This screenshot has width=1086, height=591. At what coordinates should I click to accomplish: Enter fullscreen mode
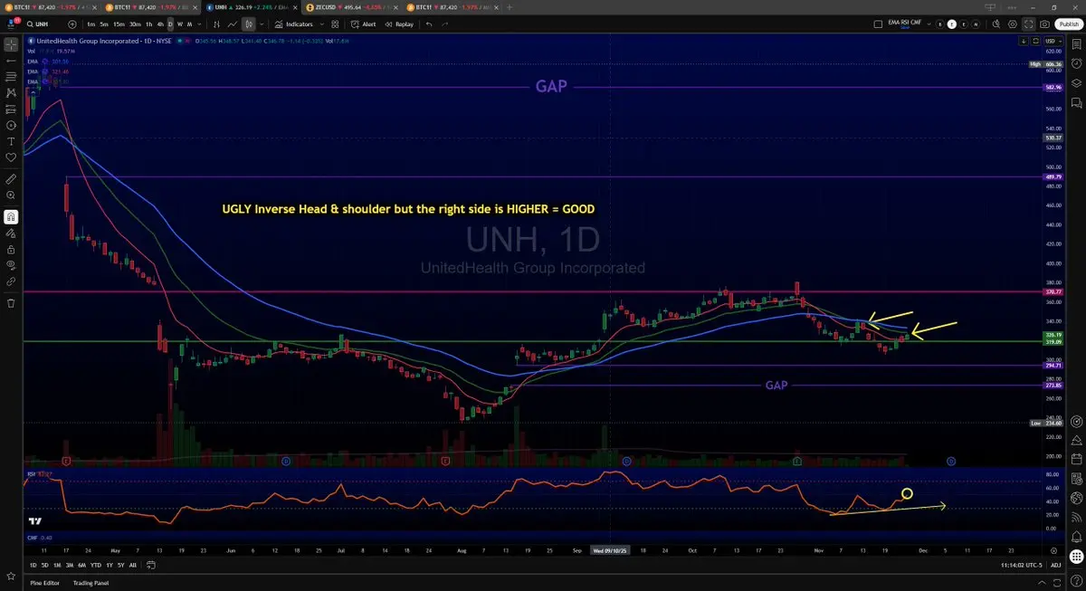[x=1028, y=24]
